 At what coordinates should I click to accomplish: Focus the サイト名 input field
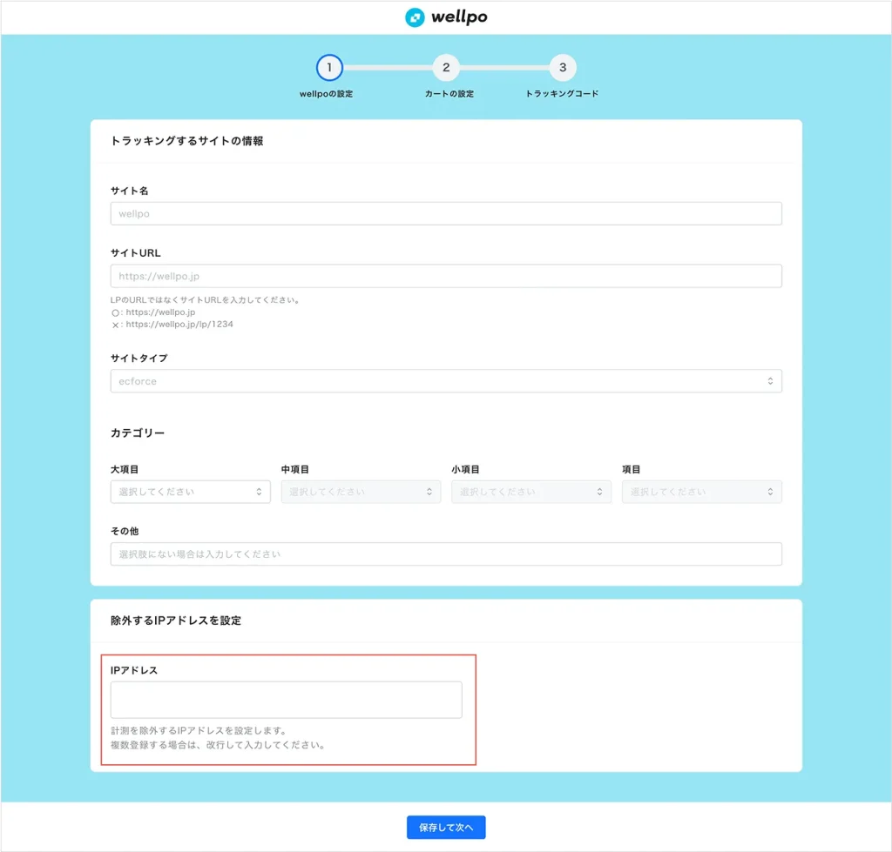(x=445, y=214)
